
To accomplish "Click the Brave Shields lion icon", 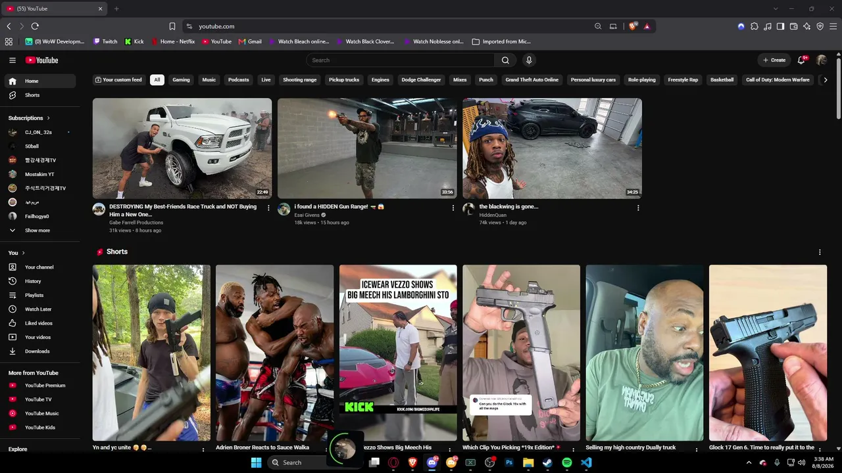I will pyautogui.click(x=633, y=26).
